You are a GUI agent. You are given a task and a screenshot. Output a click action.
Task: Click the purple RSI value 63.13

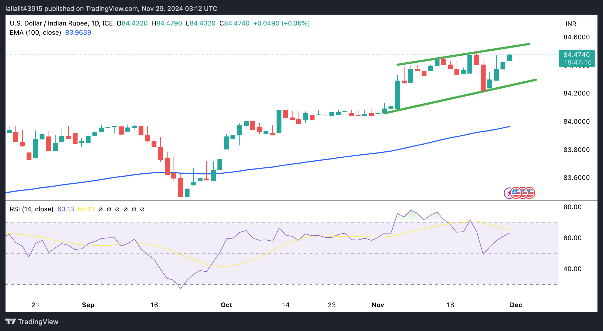pyautogui.click(x=66, y=209)
